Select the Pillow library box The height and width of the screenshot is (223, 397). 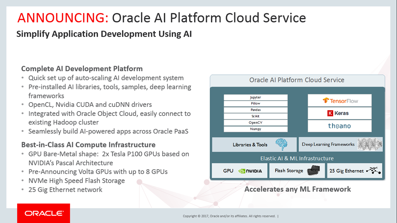coord(255,104)
